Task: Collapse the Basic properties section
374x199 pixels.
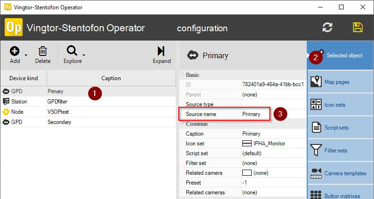Action: [x=182, y=75]
